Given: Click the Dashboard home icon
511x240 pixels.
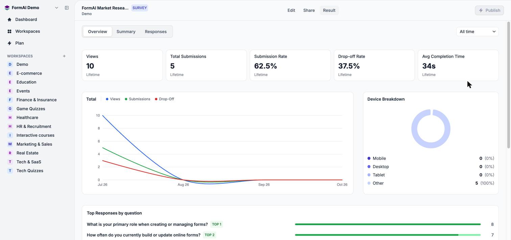Looking at the screenshot, I should (9, 20).
